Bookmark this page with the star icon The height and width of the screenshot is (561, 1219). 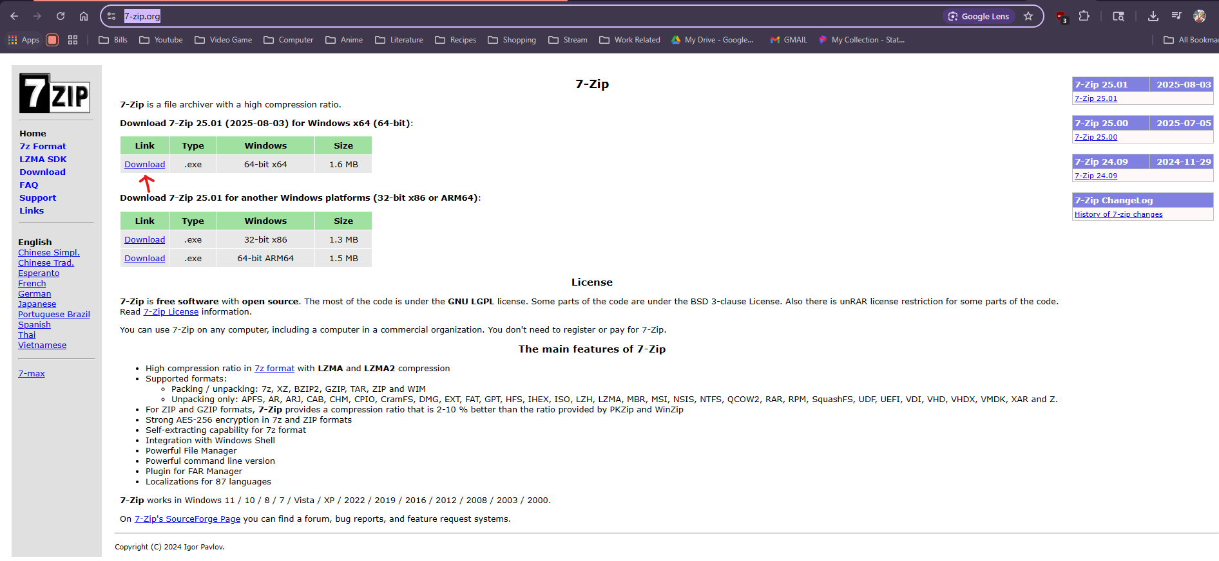pyautogui.click(x=1028, y=16)
